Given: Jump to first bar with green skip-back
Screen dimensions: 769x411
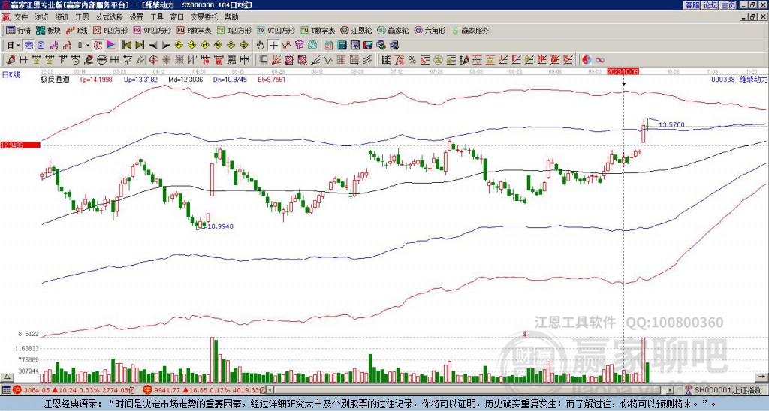Looking at the screenshot, I should click(126, 46).
